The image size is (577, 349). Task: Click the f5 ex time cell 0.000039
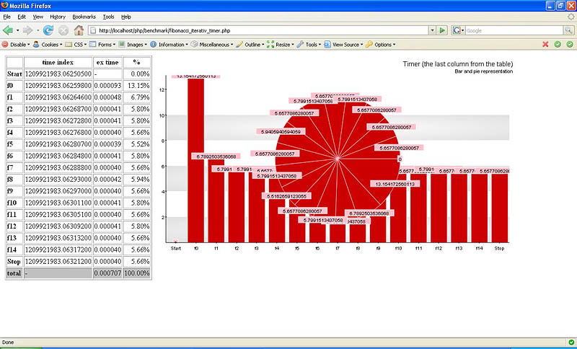click(107, 144)
